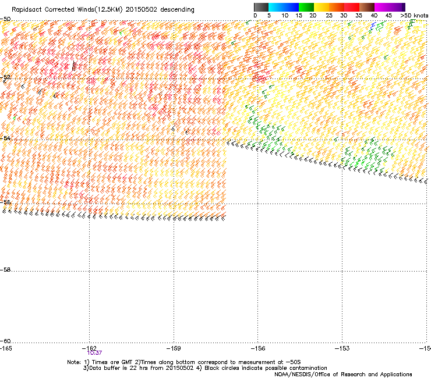Click the '-52' latitude axis label
This screenshot has height=378, width=431.
5,77
